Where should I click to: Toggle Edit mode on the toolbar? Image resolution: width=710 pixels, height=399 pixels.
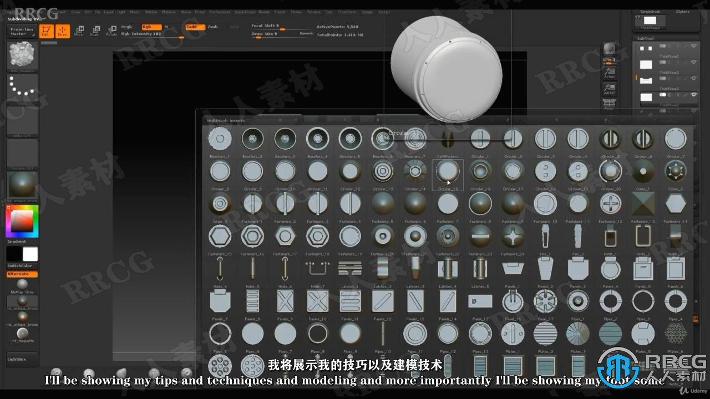pos(47,31)
